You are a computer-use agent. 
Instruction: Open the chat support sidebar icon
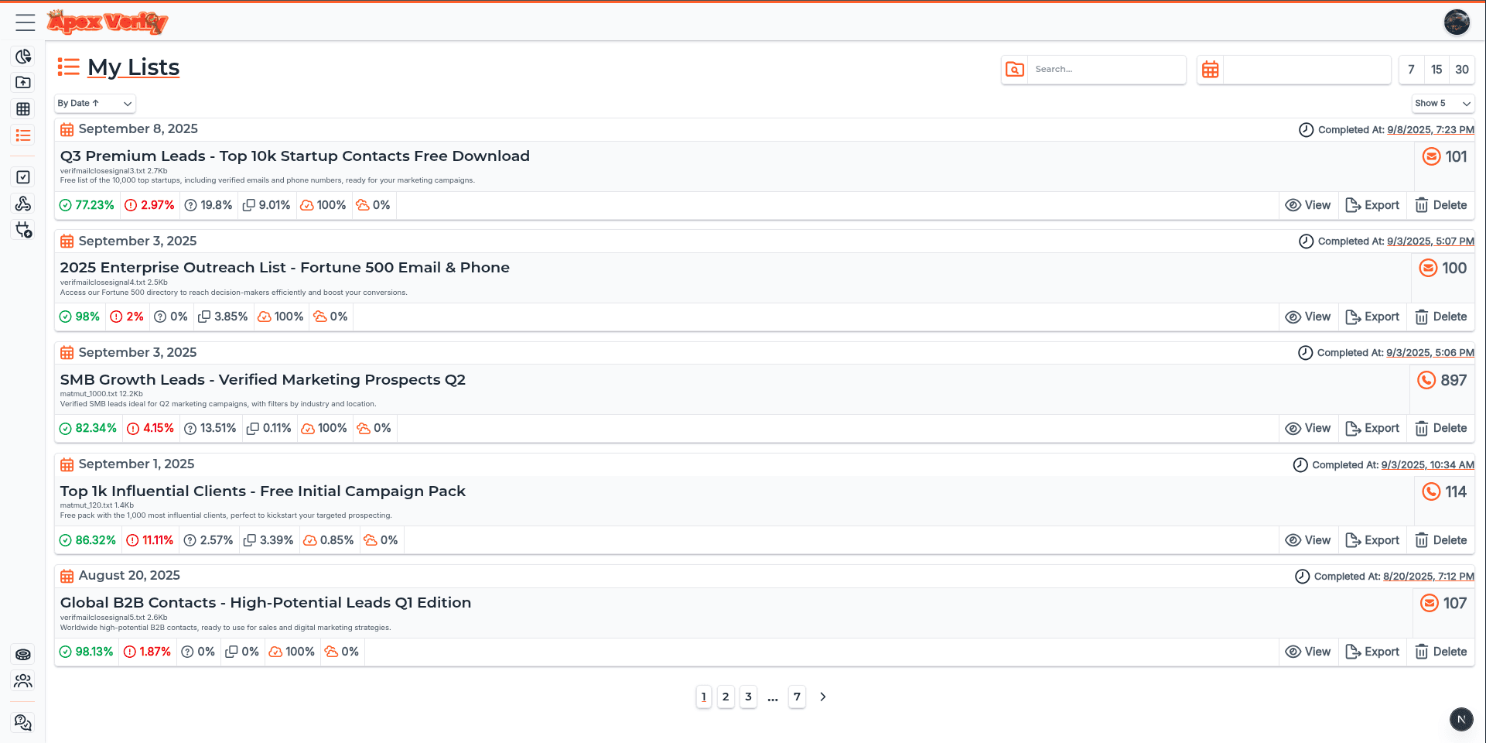click(x=23, y=722)
